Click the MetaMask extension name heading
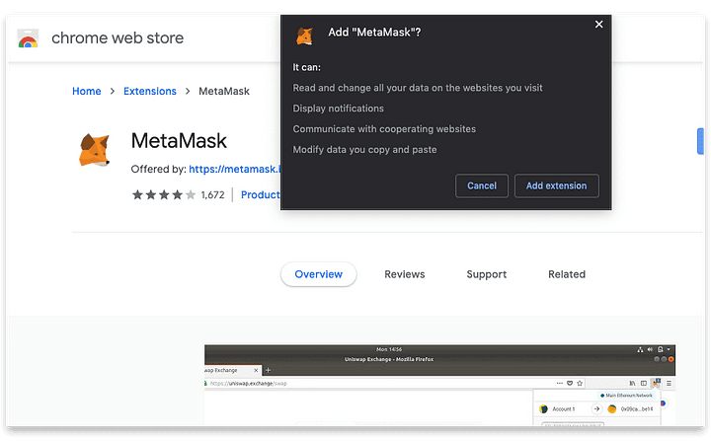 pyautogui.click(x=179, y=141)
